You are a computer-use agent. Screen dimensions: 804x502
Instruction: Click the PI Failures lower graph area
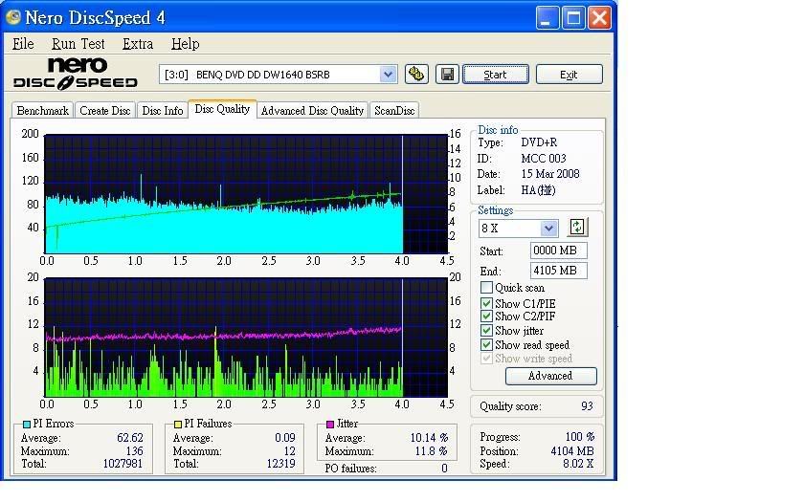[x=246, y=338]
